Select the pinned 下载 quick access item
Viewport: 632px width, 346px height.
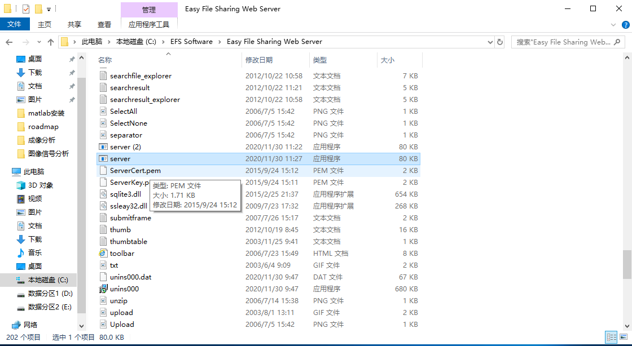coord(35,73)
